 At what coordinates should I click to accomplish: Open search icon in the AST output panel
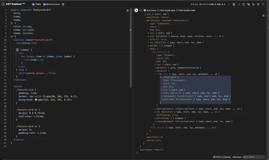[x=263, y=15]
